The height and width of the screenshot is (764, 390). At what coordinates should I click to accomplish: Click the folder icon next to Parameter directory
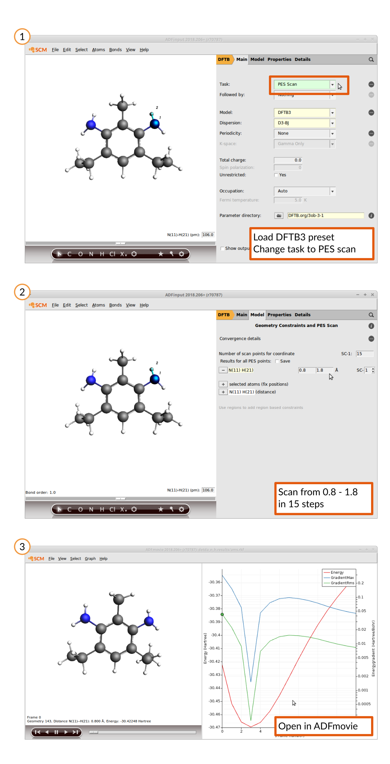coord(279,216)
